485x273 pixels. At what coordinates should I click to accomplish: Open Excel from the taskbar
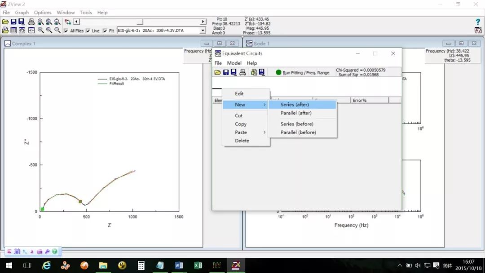(x=198, y=265)
